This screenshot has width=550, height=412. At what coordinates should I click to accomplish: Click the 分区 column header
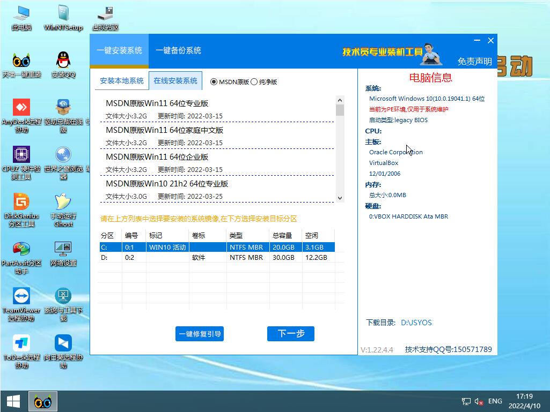[110, 235]
